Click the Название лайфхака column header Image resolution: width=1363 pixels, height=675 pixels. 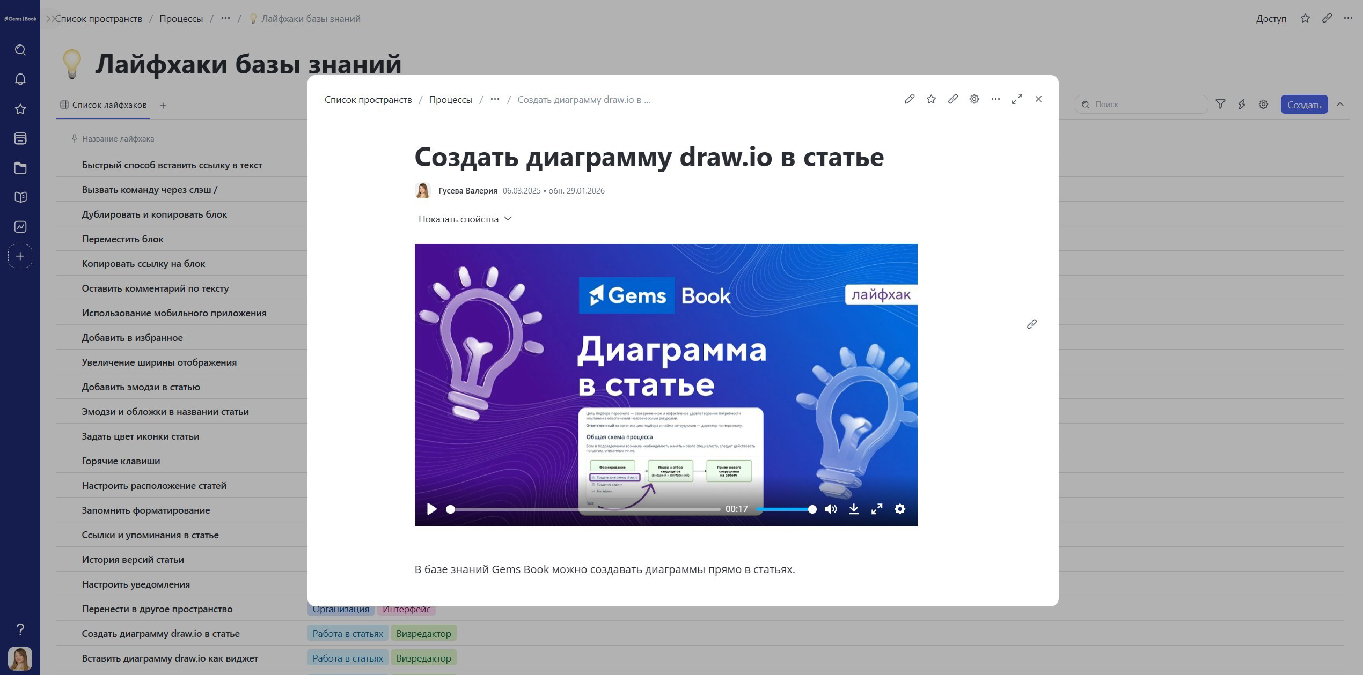click(x=118, y=139)
